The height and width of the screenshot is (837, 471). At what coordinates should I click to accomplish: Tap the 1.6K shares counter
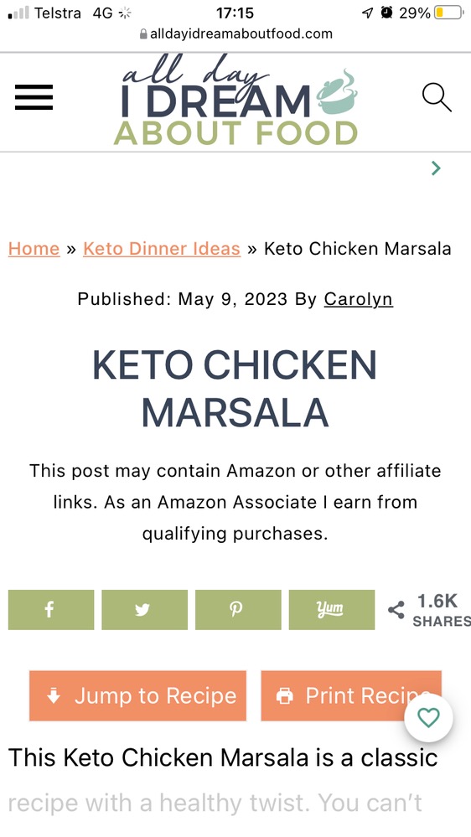(437, 610)
